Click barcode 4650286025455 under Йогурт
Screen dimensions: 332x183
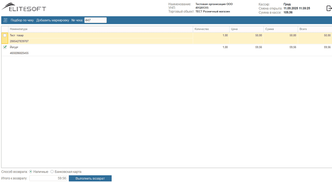(x=19, y=53)
